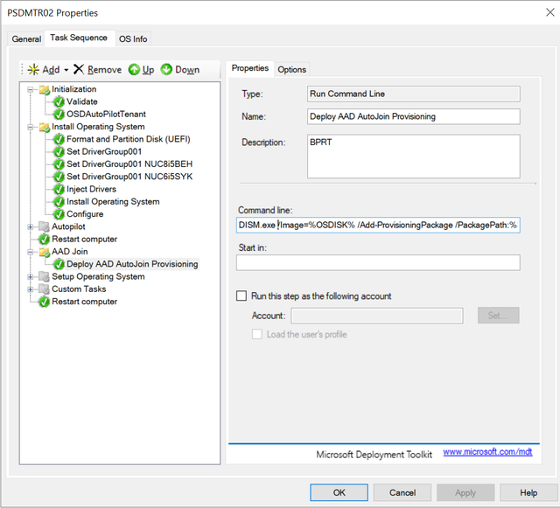
Task: Click the Install Operating System group folder icon
Action: click(x=45, y=127)
